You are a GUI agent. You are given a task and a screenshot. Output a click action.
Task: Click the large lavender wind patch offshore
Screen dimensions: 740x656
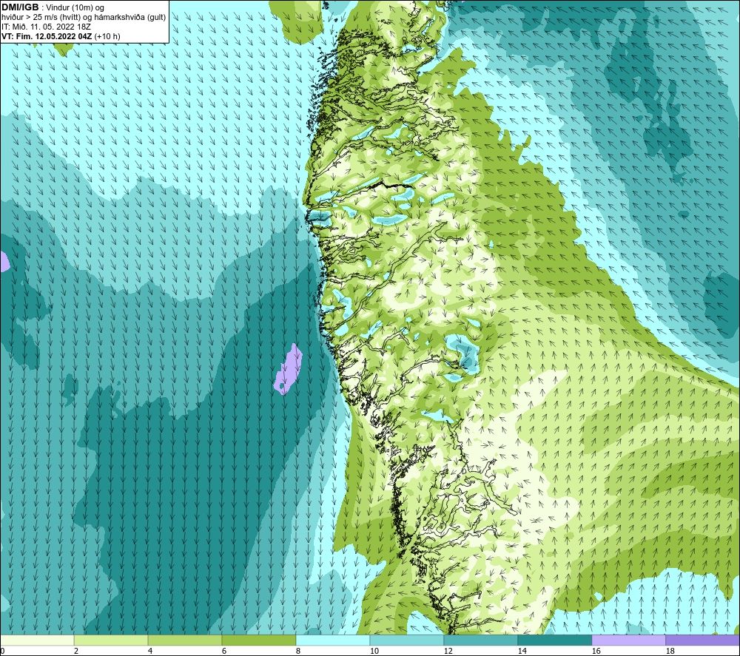[x=288, y=371]
